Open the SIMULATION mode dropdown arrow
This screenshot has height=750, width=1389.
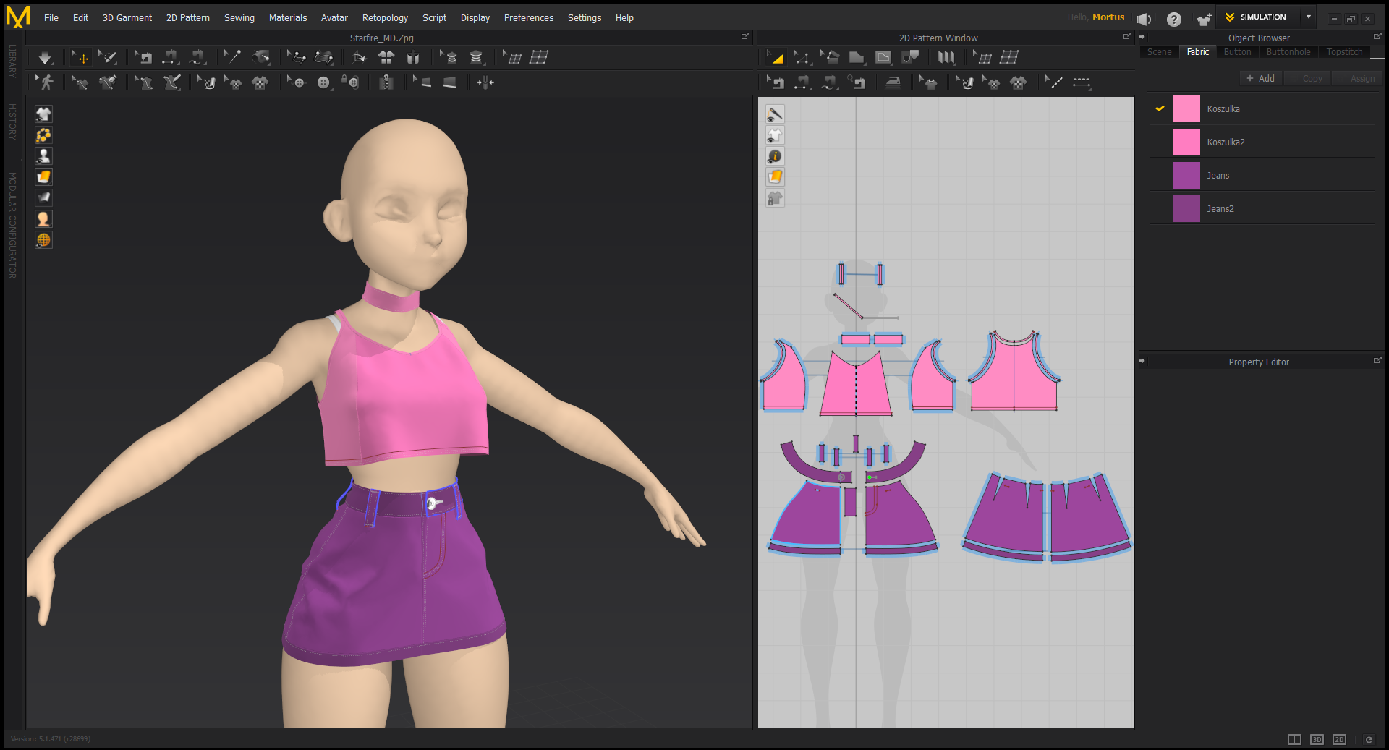coord(1309,17)
